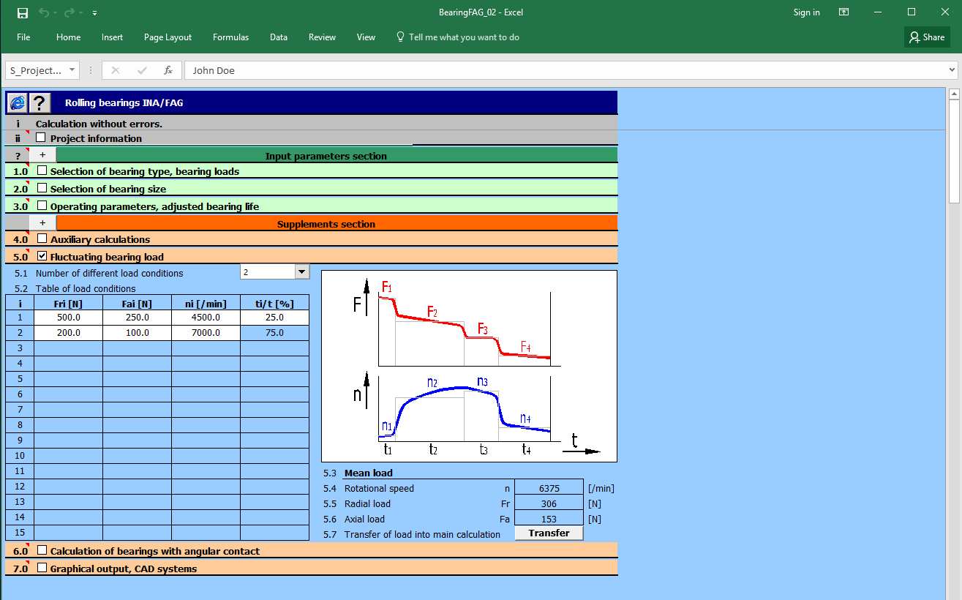Screen dimensions: 962x600
Task: Check Selection of bearing type checkbox
Action: (42, 170)
